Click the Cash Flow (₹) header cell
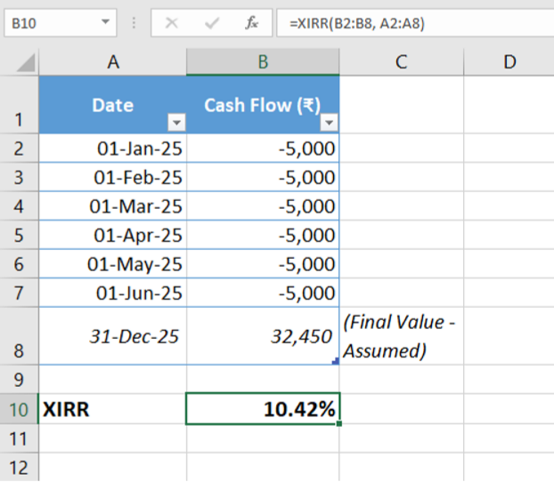Viewport: 554px width, 482px height. pos(263,105)
